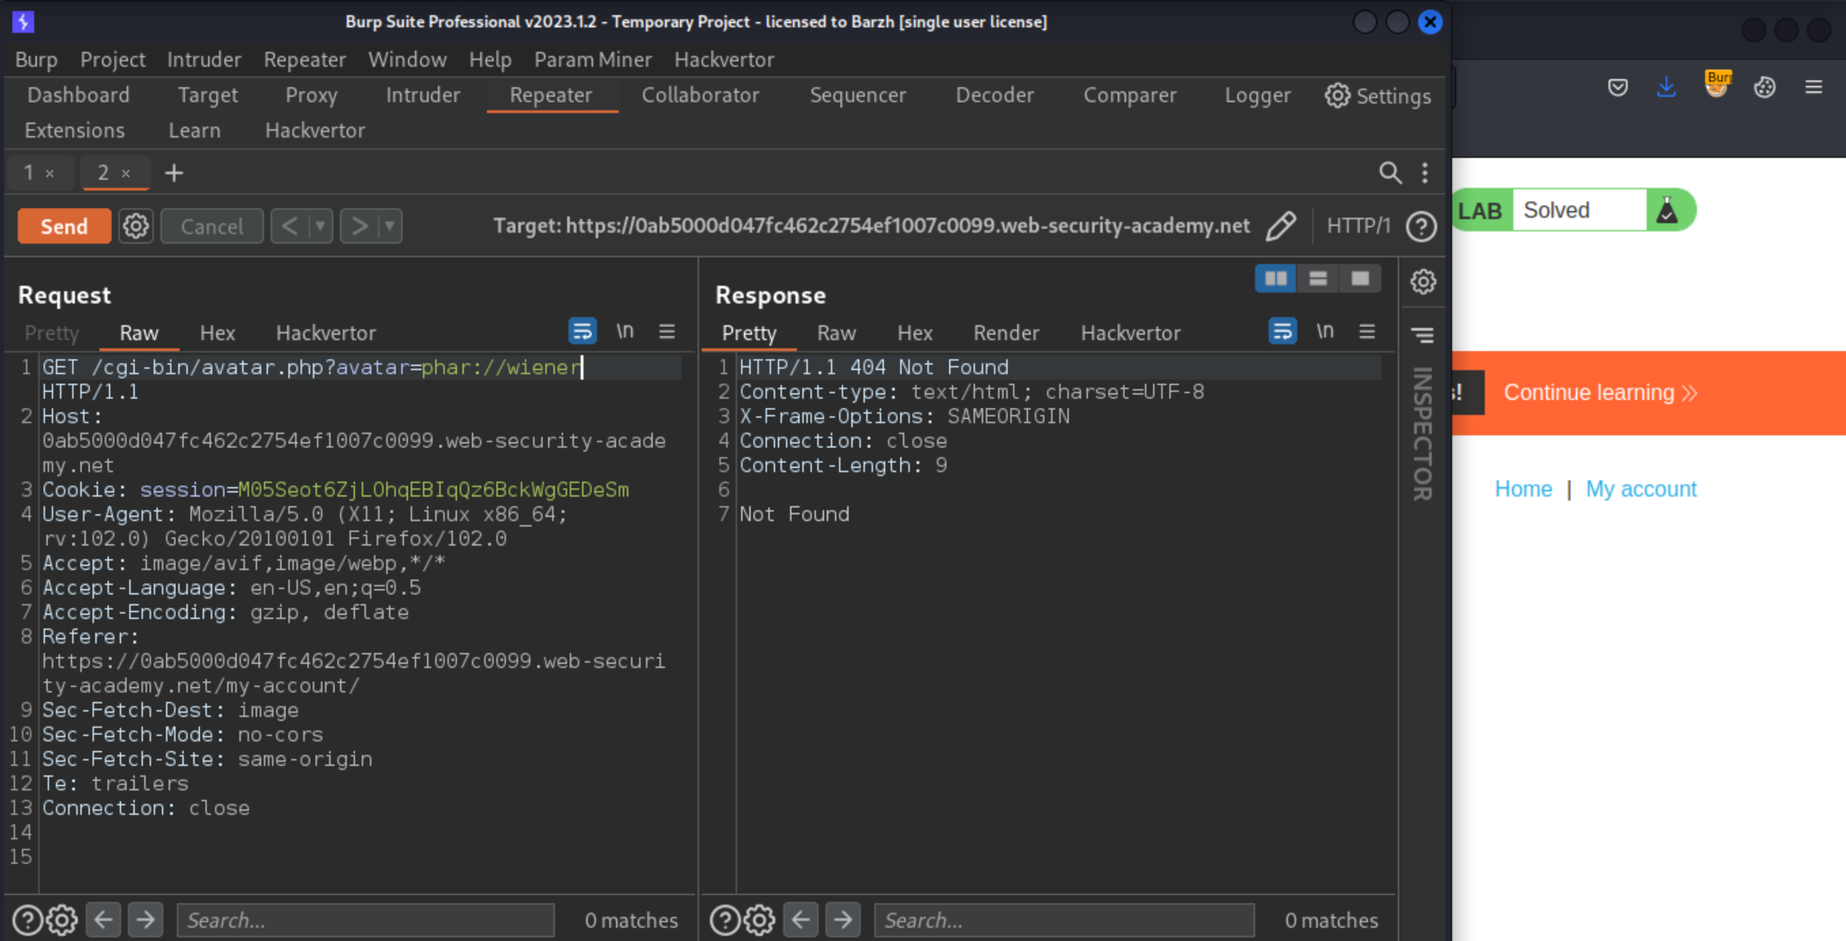Edit target with the pencil icon
Image resolution: width=1846 pixels, height=941 pixels.
[x=1280, y=226]
